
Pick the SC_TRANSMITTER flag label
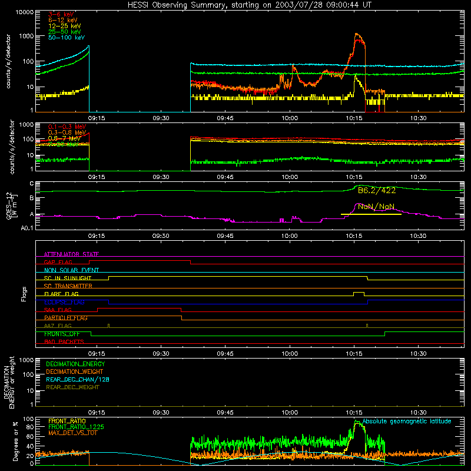68,286
